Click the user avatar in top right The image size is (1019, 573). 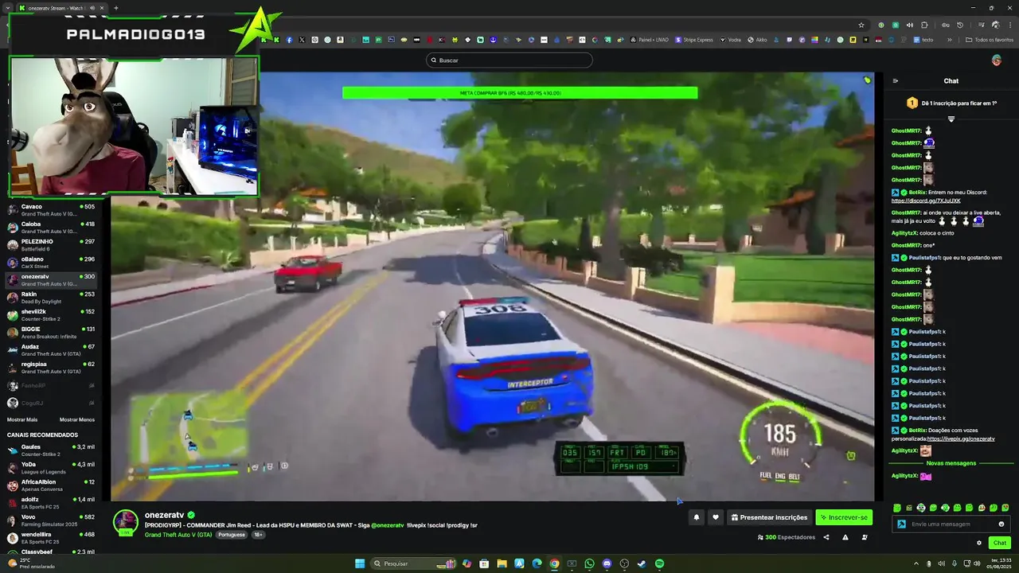[x=997, y=60]
